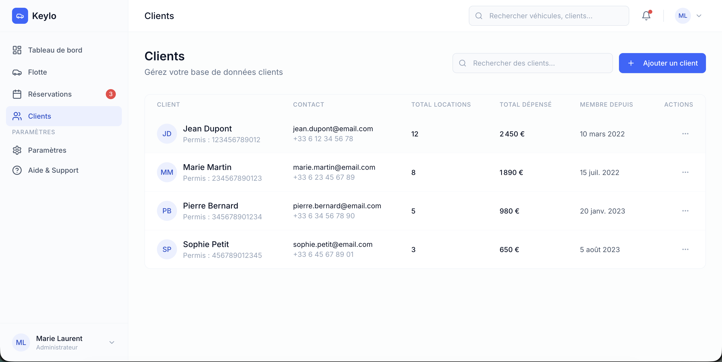Viewport: 722px width, 362px height.
Task: Click the PB avatar of Pierre Bernard
Action: coord(167,211)
